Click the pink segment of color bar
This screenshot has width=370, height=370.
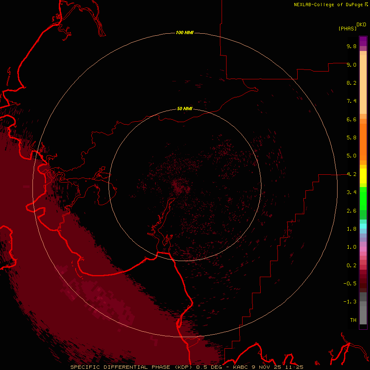click(363, 249)
